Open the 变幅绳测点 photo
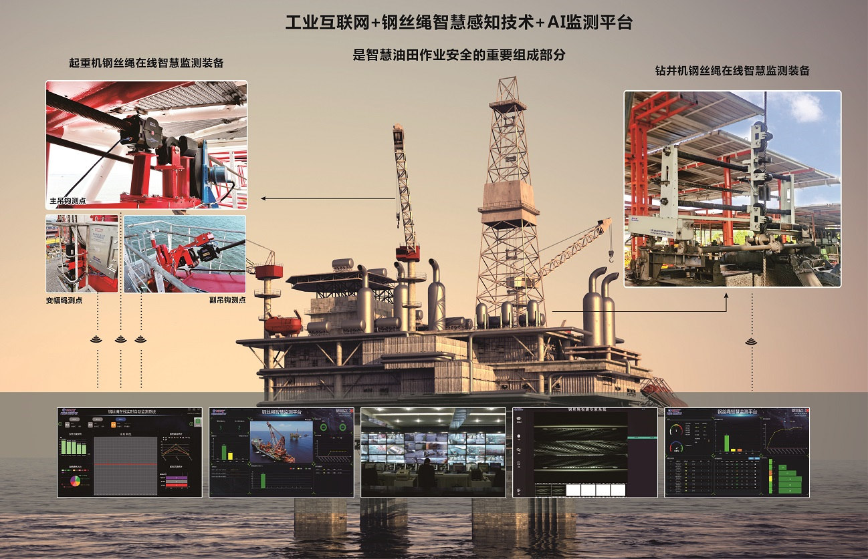This screenshot has width=868, height=559. click(82, 253)
